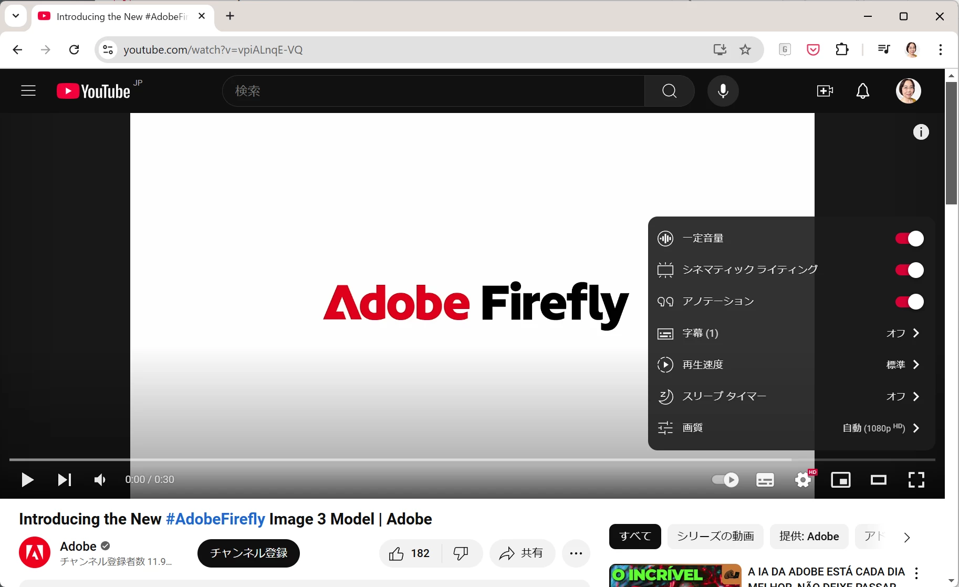959x587 pixels.
Task: Open media control icon in toolbar
Action: [884, 49]
